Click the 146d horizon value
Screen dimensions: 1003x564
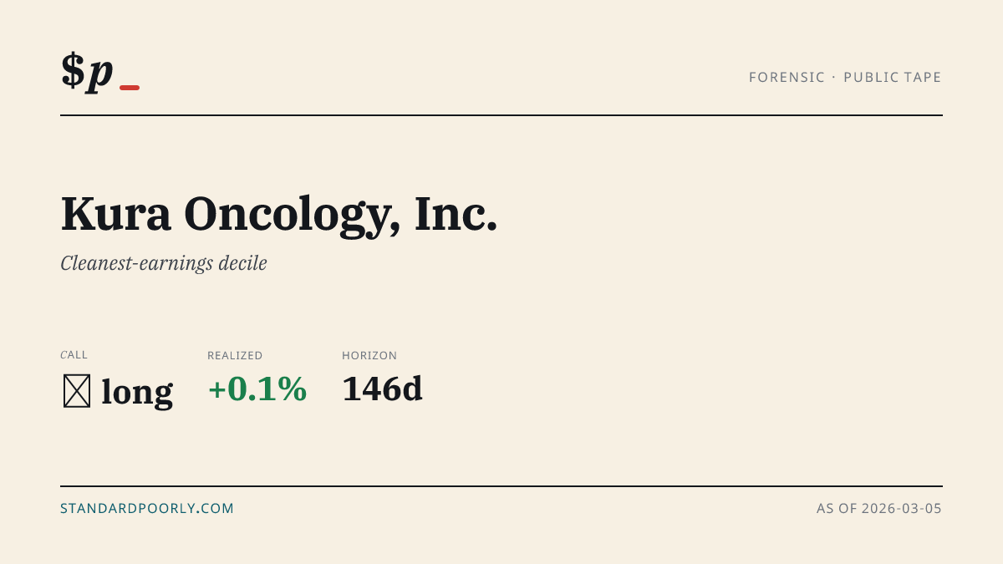(383, 389)
